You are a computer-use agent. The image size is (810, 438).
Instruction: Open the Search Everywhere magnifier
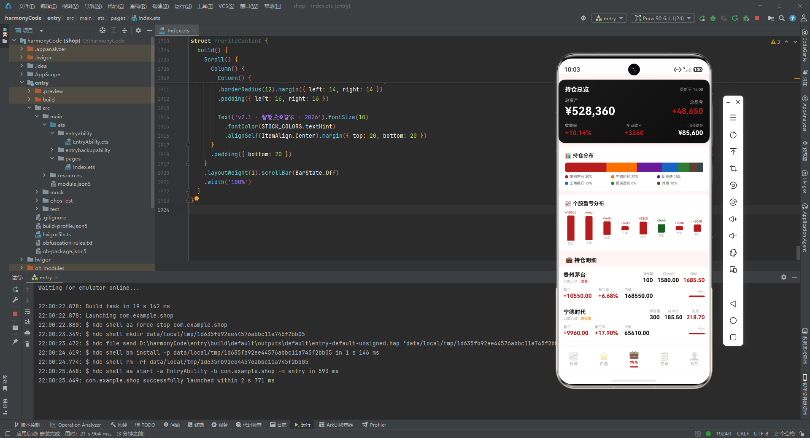pos(782,19)
